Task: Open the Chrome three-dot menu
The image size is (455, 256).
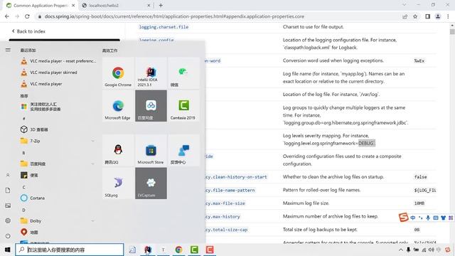Action: pos(448,16)
